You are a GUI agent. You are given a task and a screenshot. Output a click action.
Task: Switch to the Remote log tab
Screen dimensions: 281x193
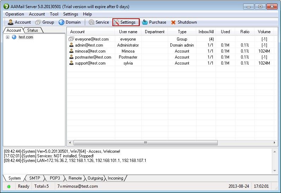click(x=75, y=178)
